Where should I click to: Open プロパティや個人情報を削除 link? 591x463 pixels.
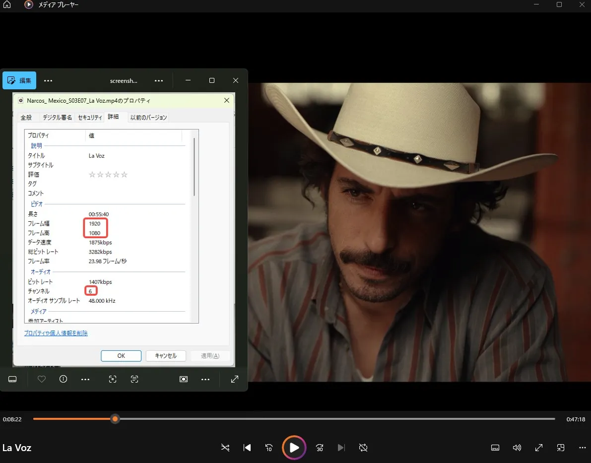point(56,333)
